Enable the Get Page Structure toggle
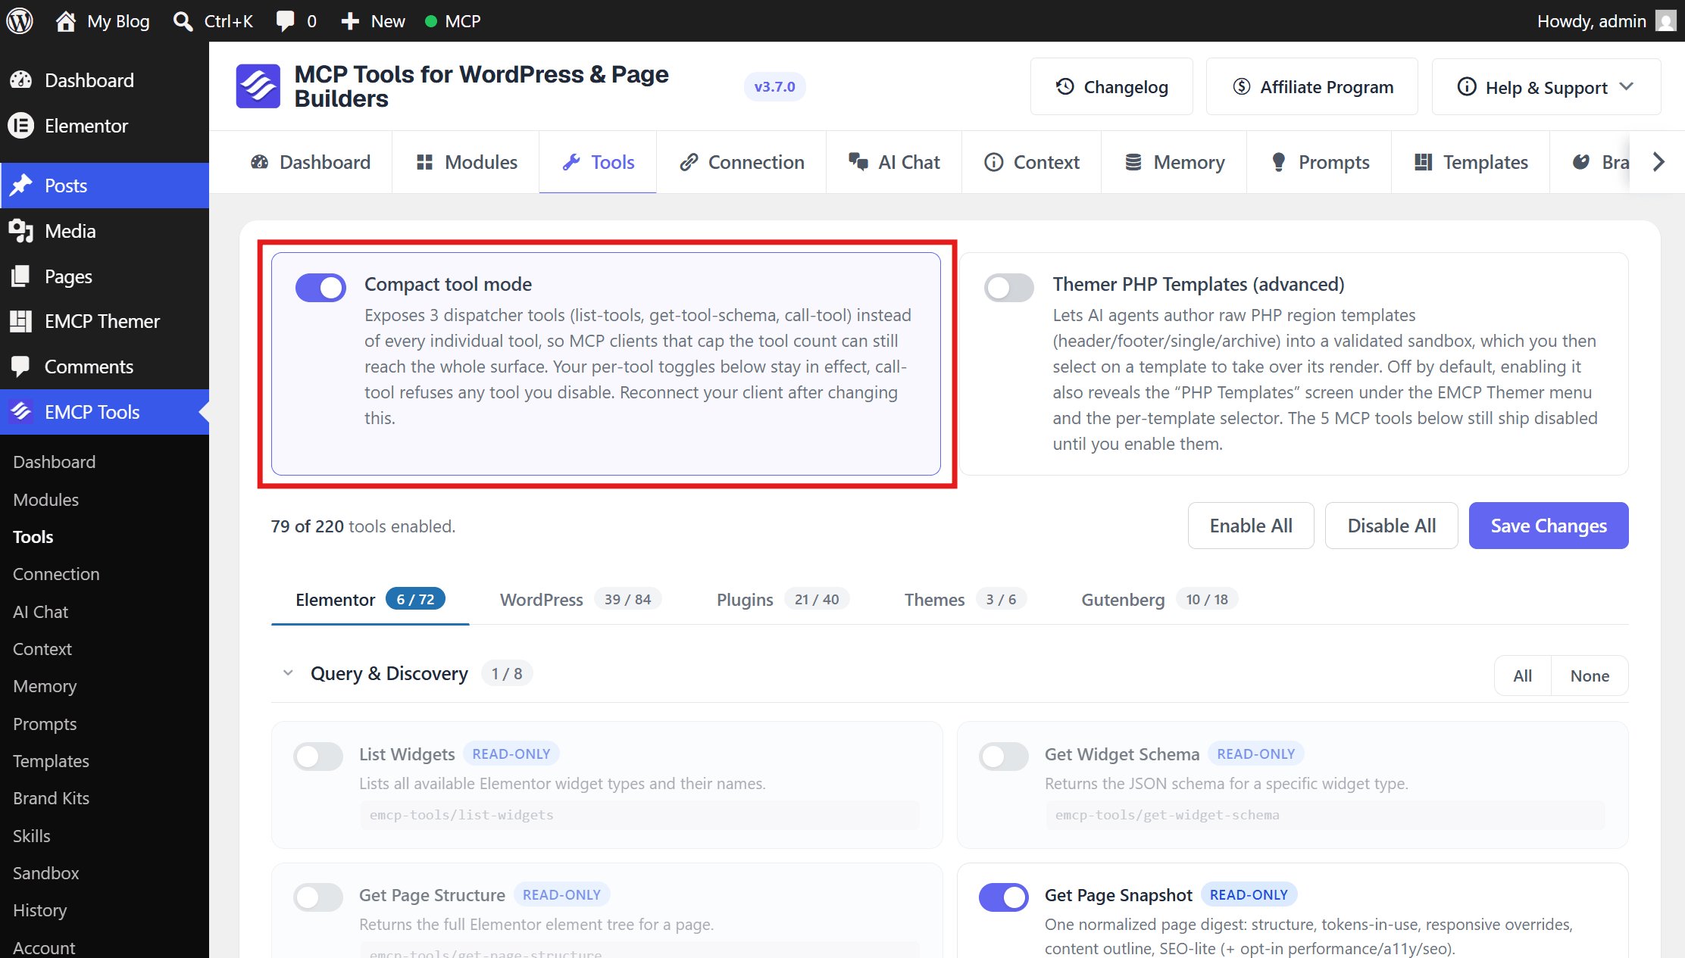1685x958 pixels. tap(318, 897)
